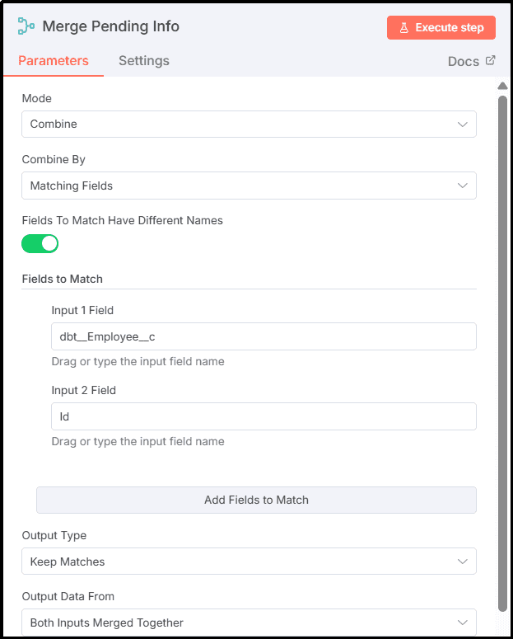Click the external link icon beside Docs

click(x=491, y=60)
